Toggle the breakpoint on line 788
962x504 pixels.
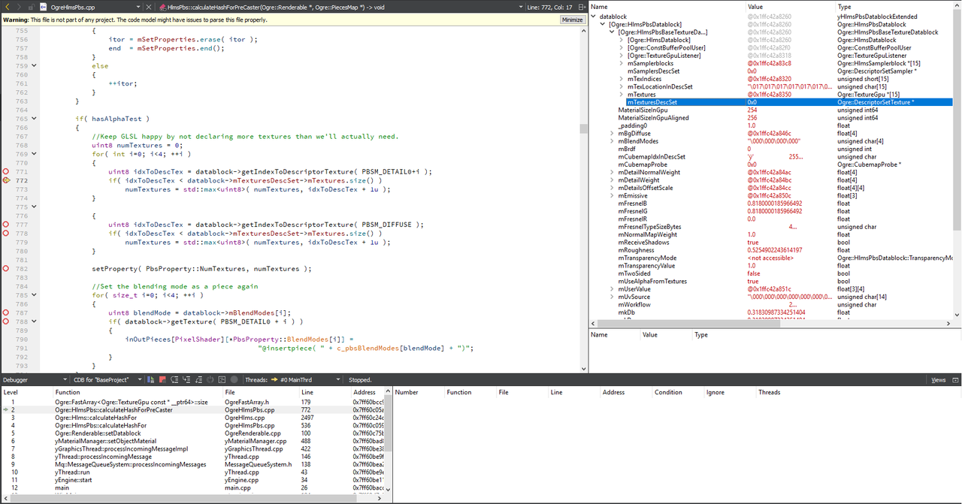(5, 321)
